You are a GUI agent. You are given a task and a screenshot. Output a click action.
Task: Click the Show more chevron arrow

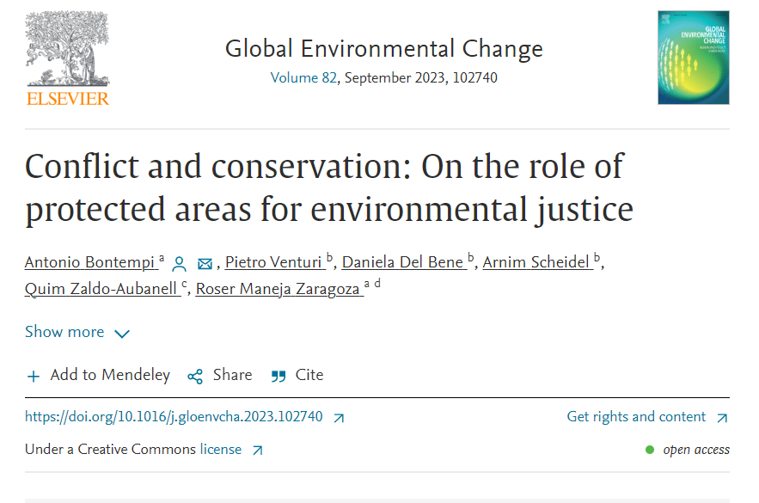(122, 334)
